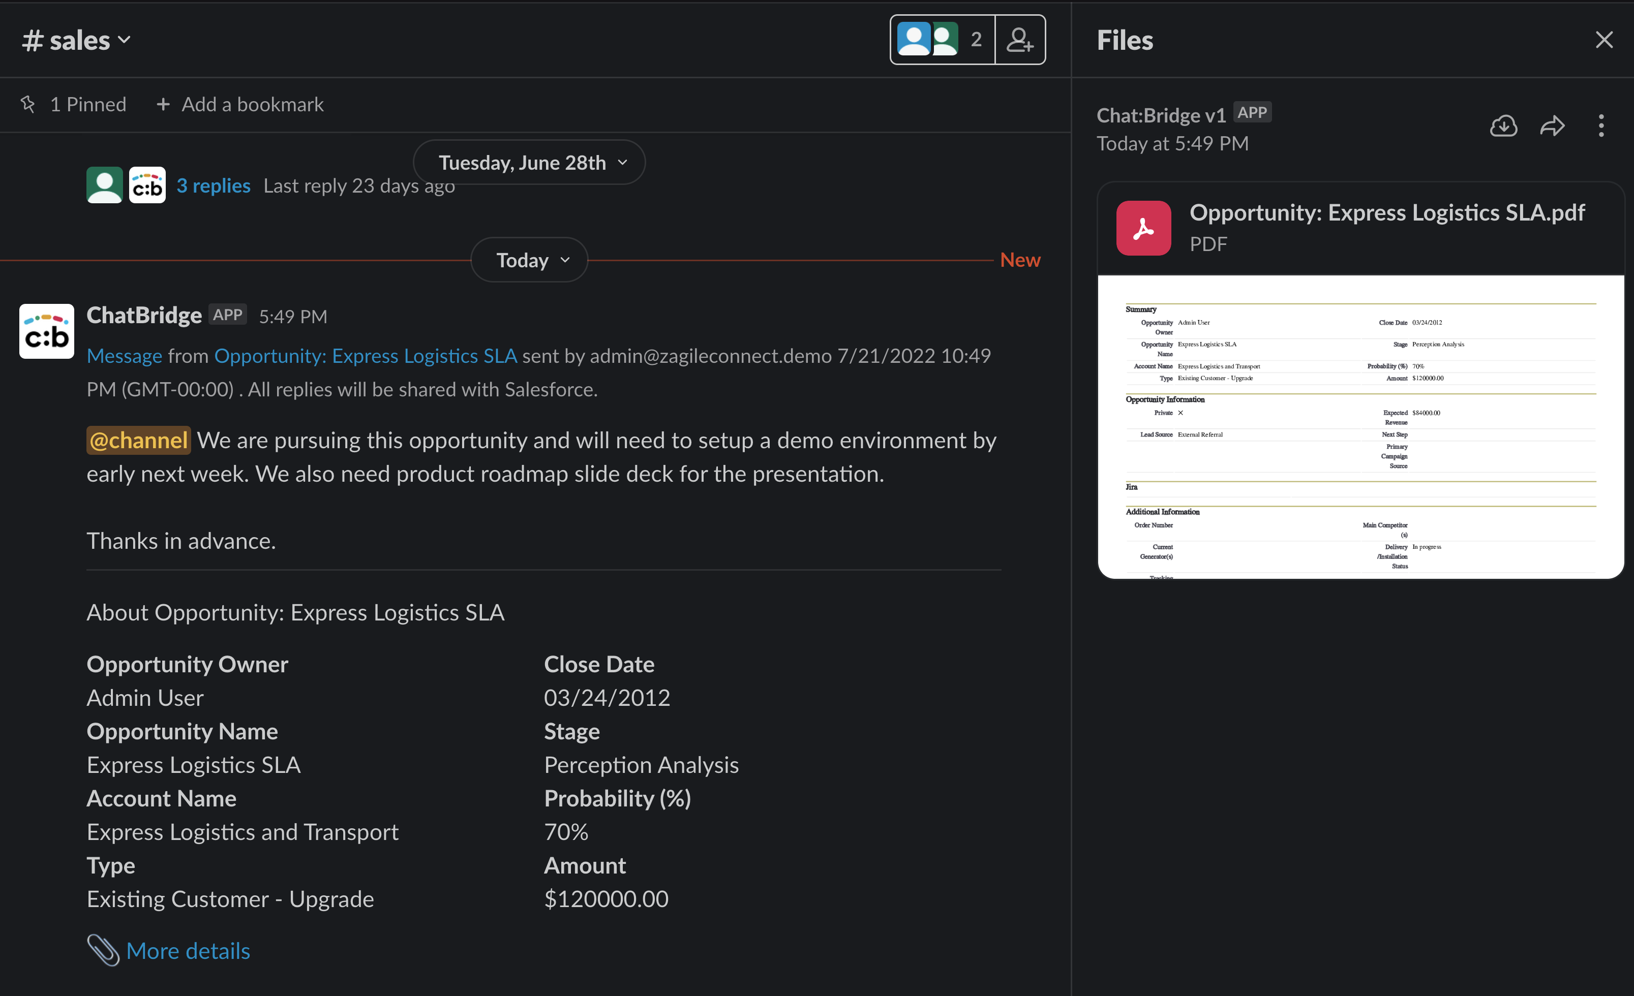Click the ChatBridge app avatar icon

coord(46,331)
